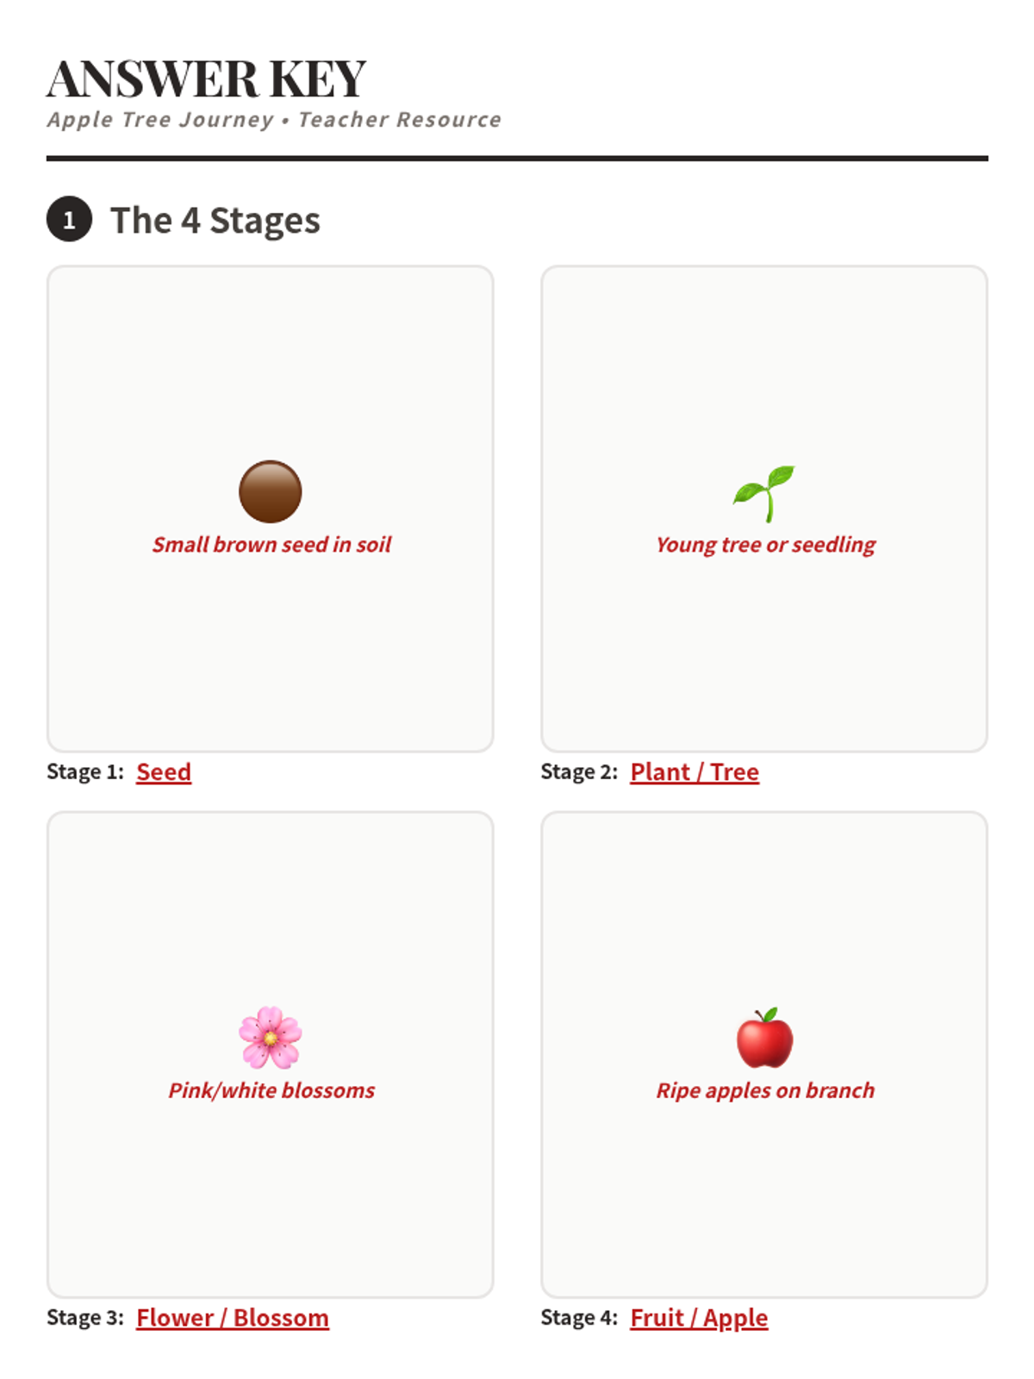
Task: Click the red apple icon
Action: [x=764, y=1038]
